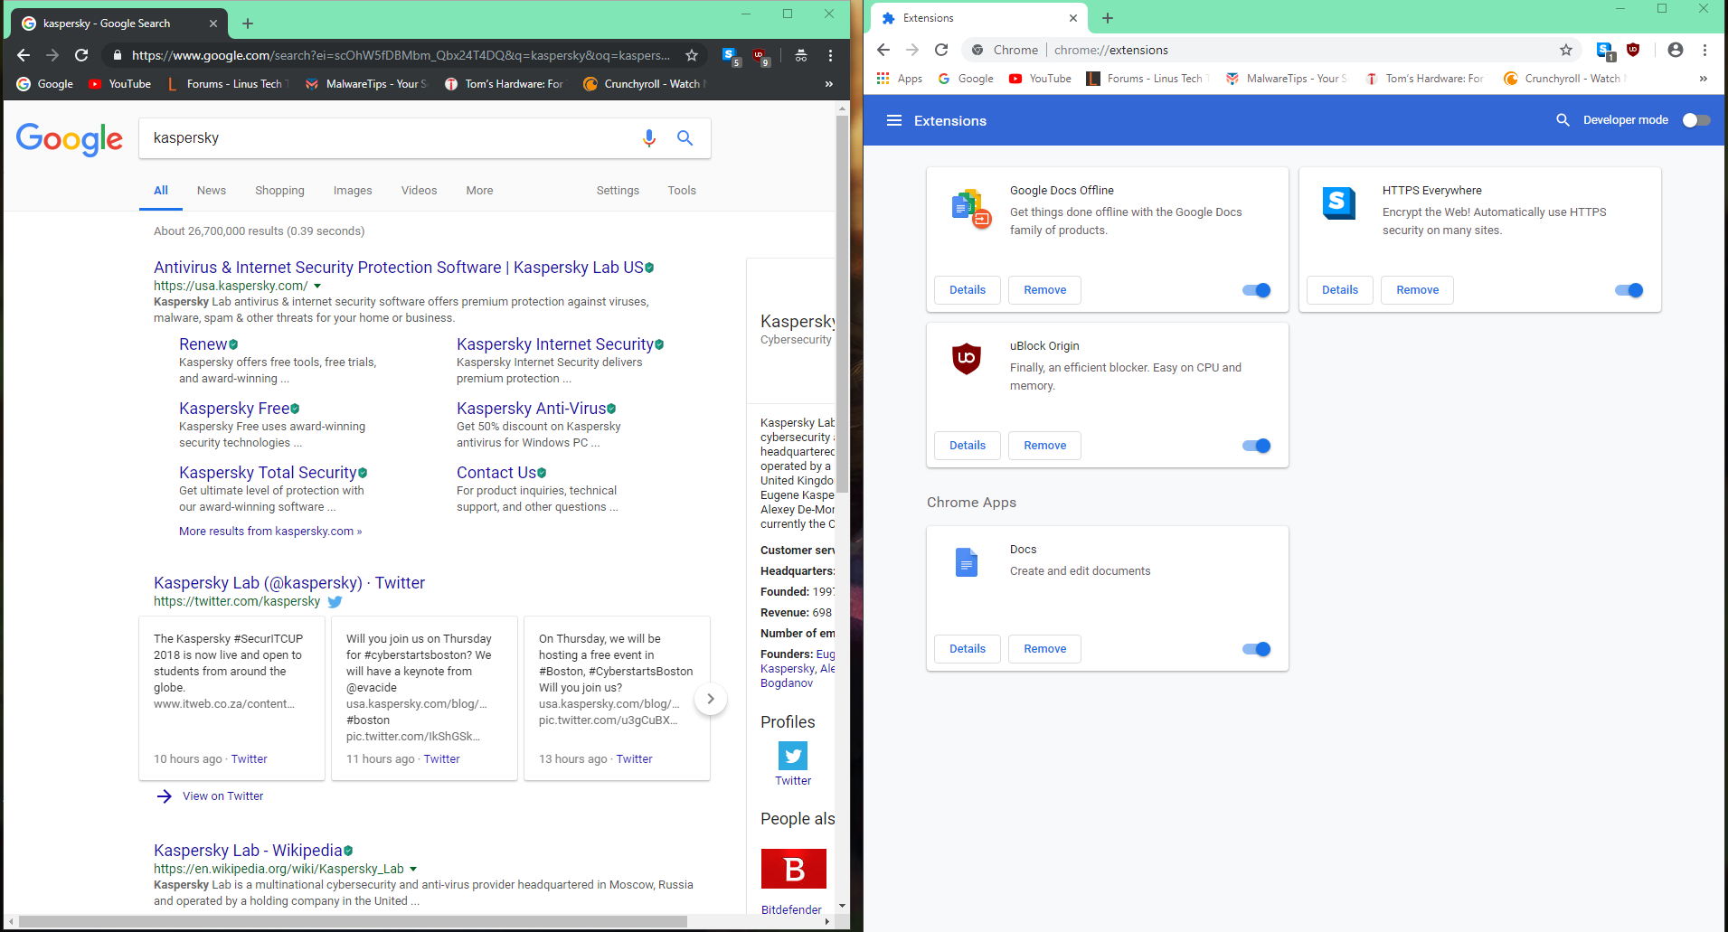1728x932 pixels.
Task: Open new tab in the Google Search window
Action: coord(248,24)
